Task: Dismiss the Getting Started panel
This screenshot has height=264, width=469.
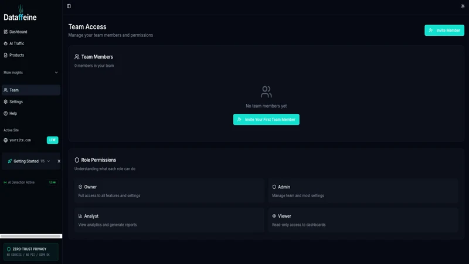Action: pos(59,161)
